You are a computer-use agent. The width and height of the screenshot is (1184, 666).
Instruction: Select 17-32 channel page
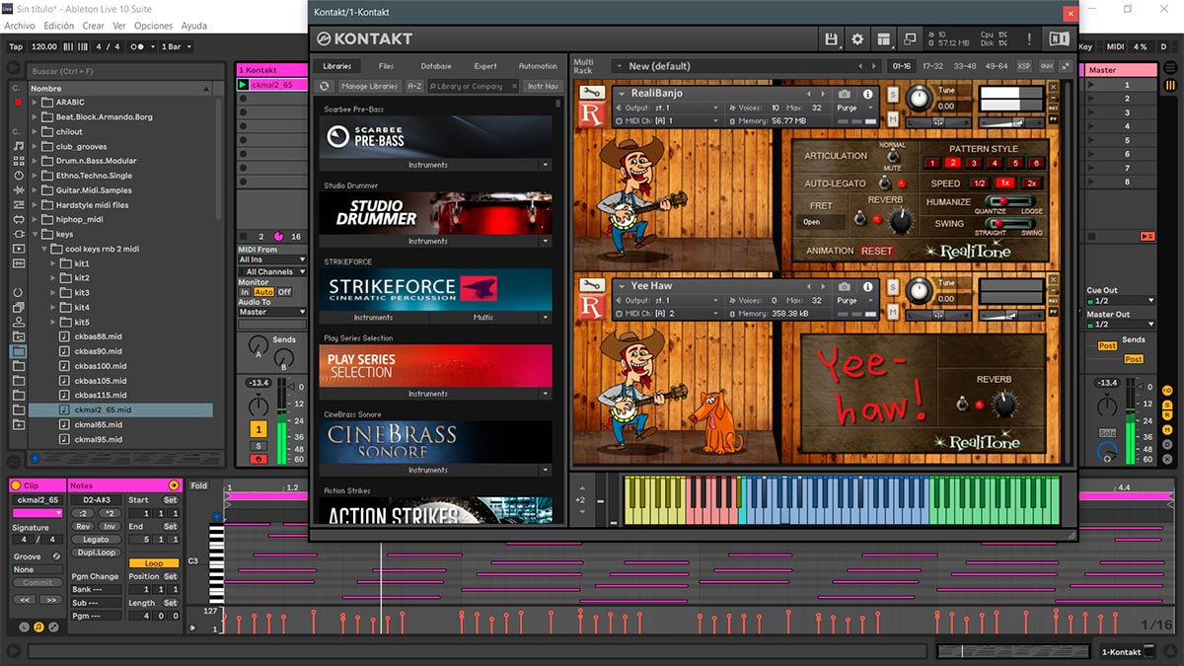(932, 66)
